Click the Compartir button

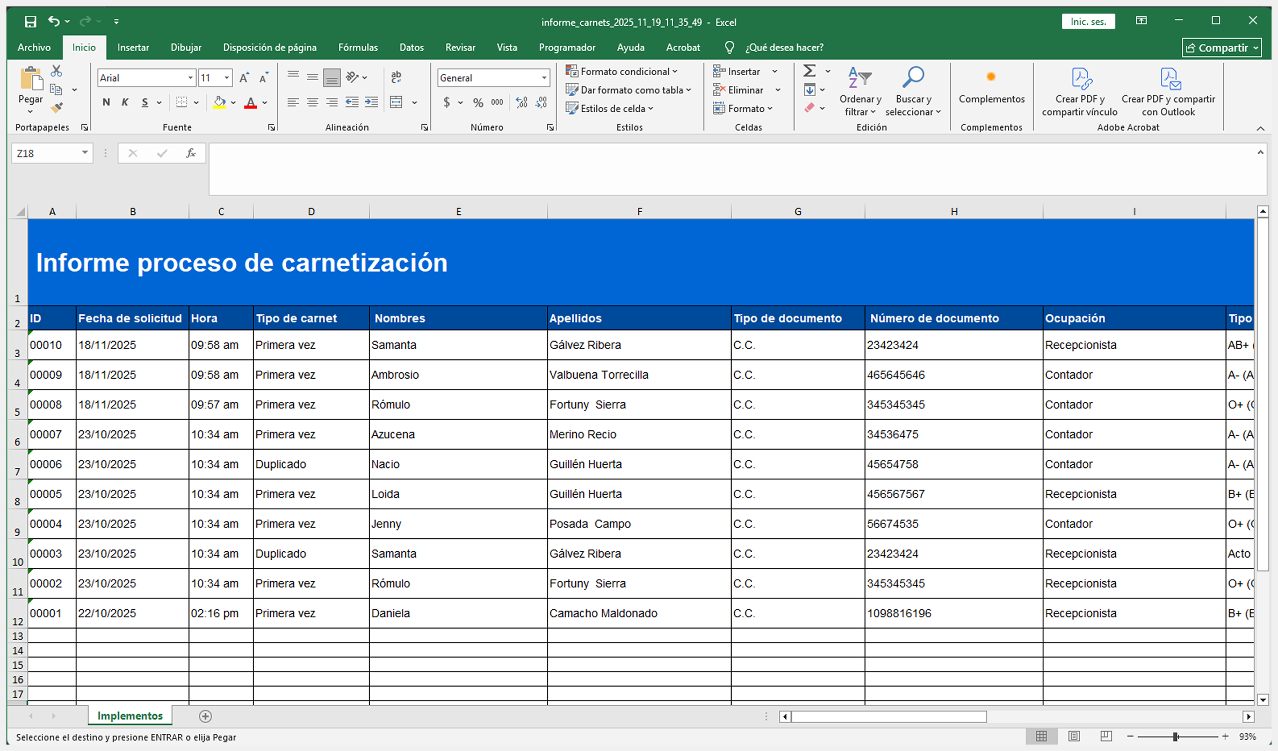[x=1221, y=47]
